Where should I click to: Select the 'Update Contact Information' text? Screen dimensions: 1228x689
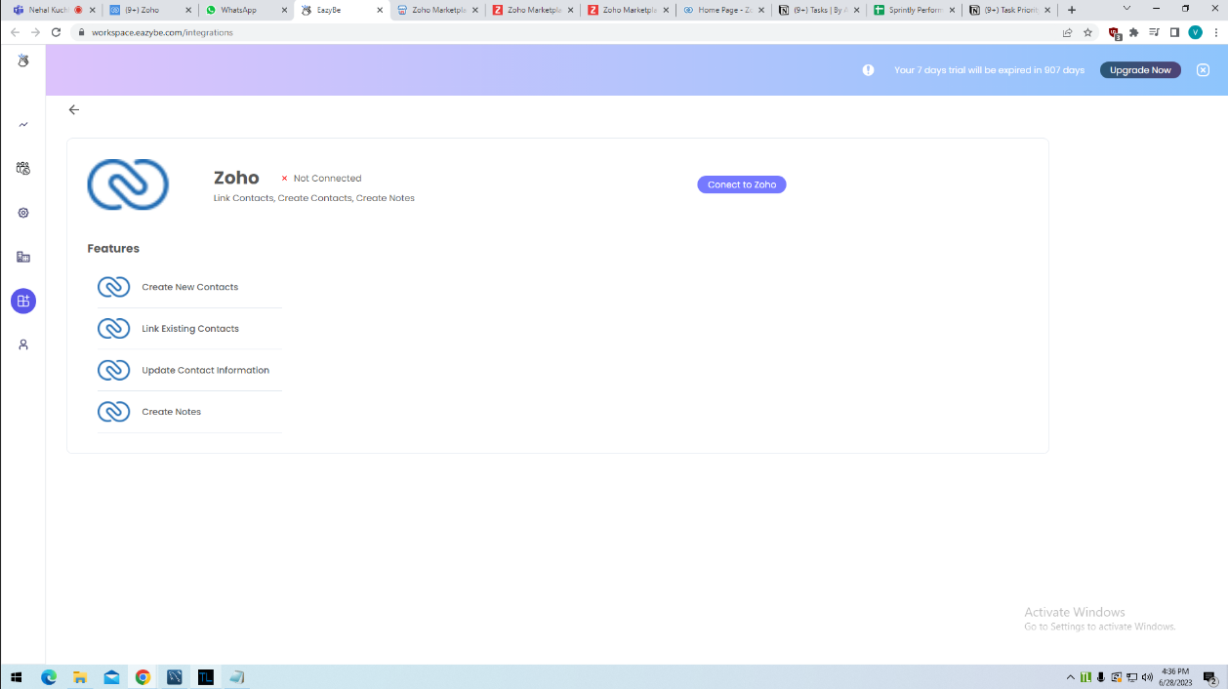tap(205, 370)
